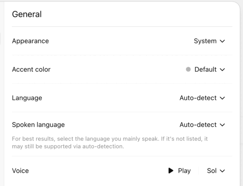Expand the Spoken language Auto-detect selector
The image size is (243, 186).
pyautogui.click(x=202, y=125)
